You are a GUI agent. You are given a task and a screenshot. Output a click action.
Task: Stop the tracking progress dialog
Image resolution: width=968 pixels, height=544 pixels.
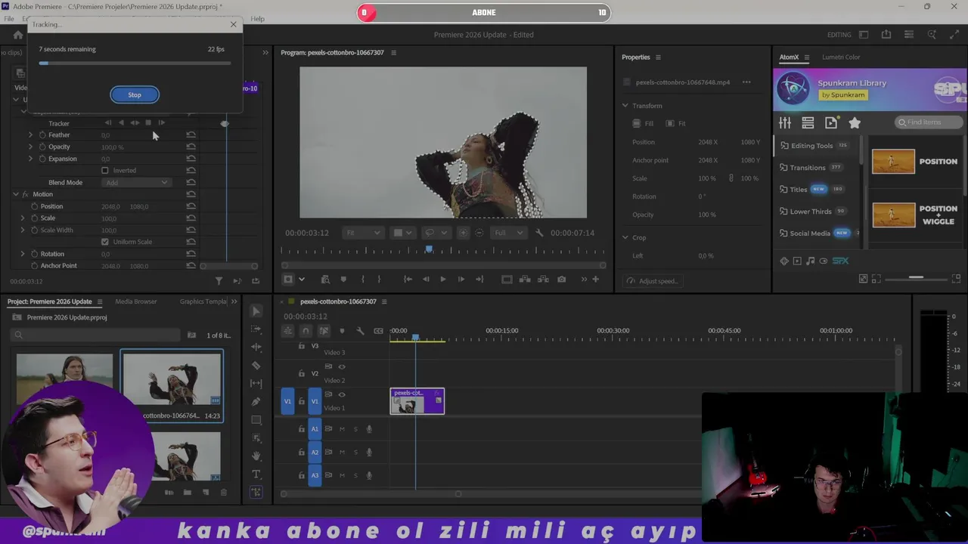pos(135,94)
